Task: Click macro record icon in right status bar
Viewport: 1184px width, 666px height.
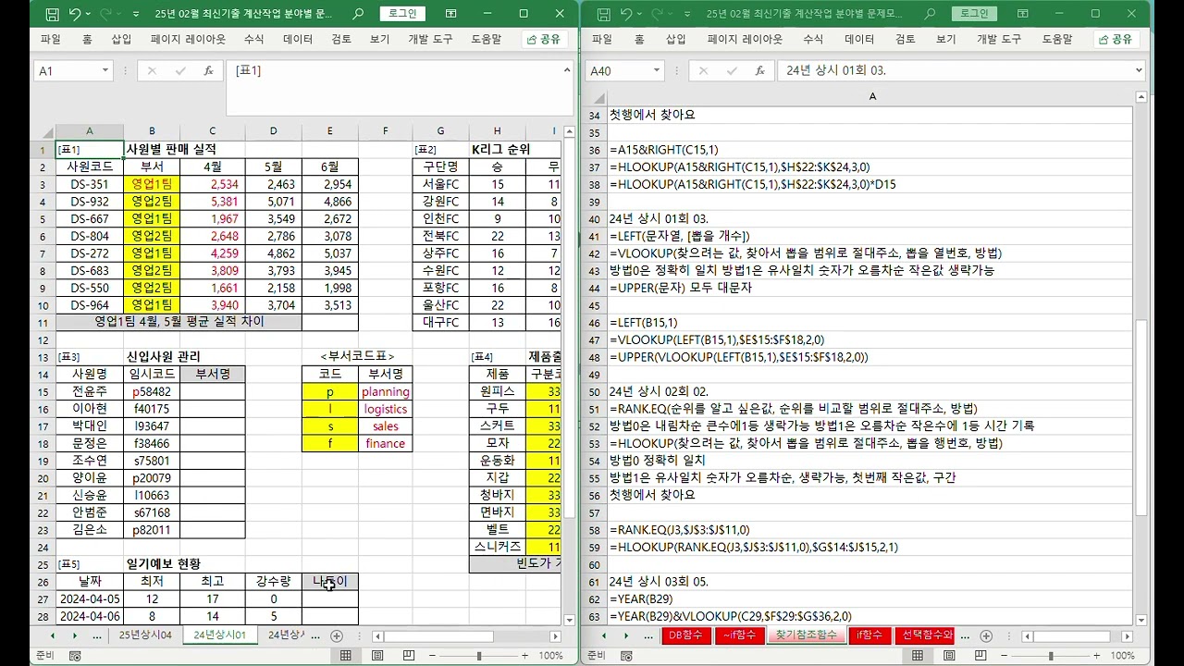Action: point(625,655)
